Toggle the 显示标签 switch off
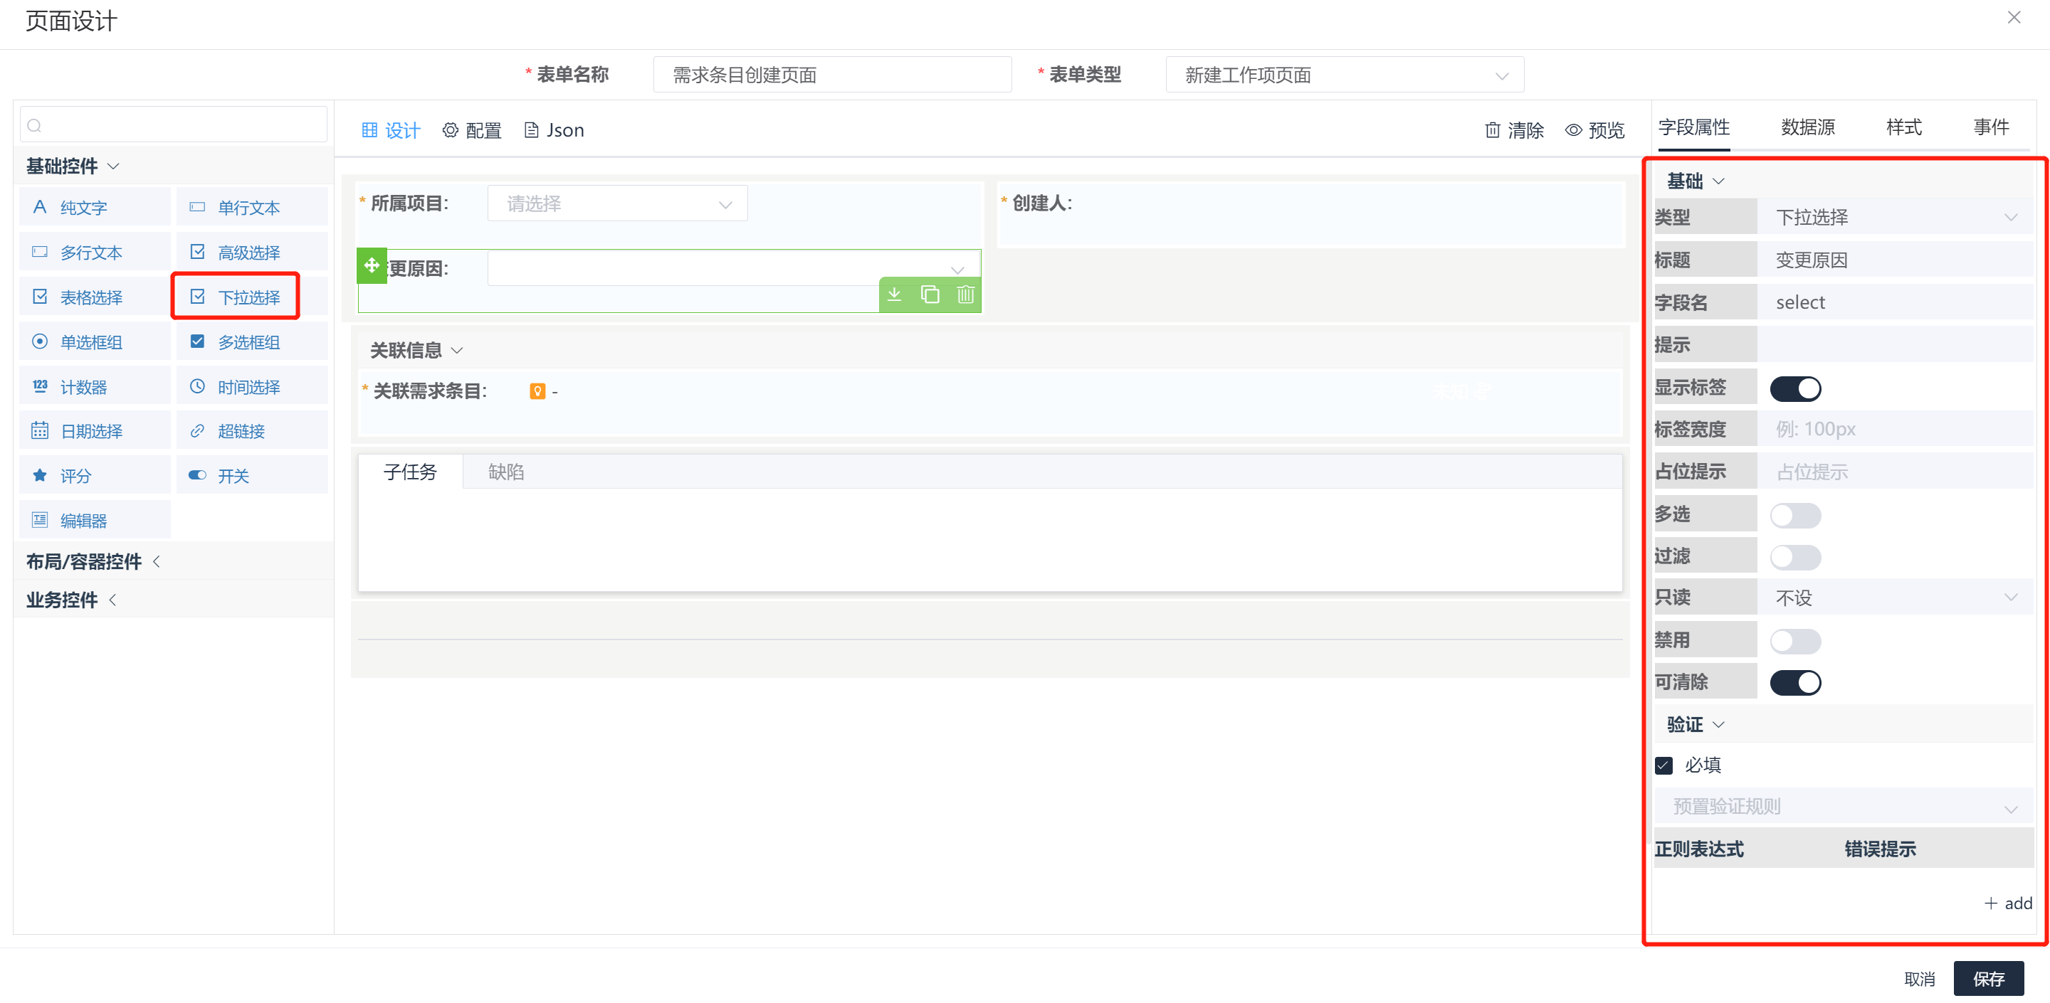 1794,388
